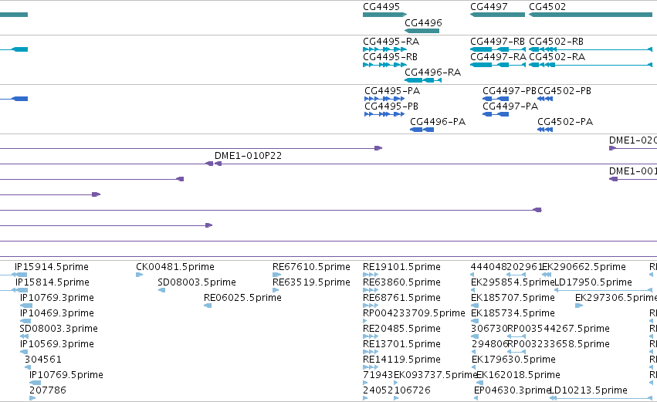Select transcript CG4495-RA label
The width and height of the screenshot is (657, 402).
pyautogui.click(x=391, y=42)
